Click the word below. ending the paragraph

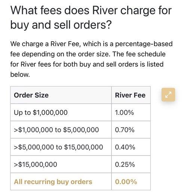(x=20, y=75)
